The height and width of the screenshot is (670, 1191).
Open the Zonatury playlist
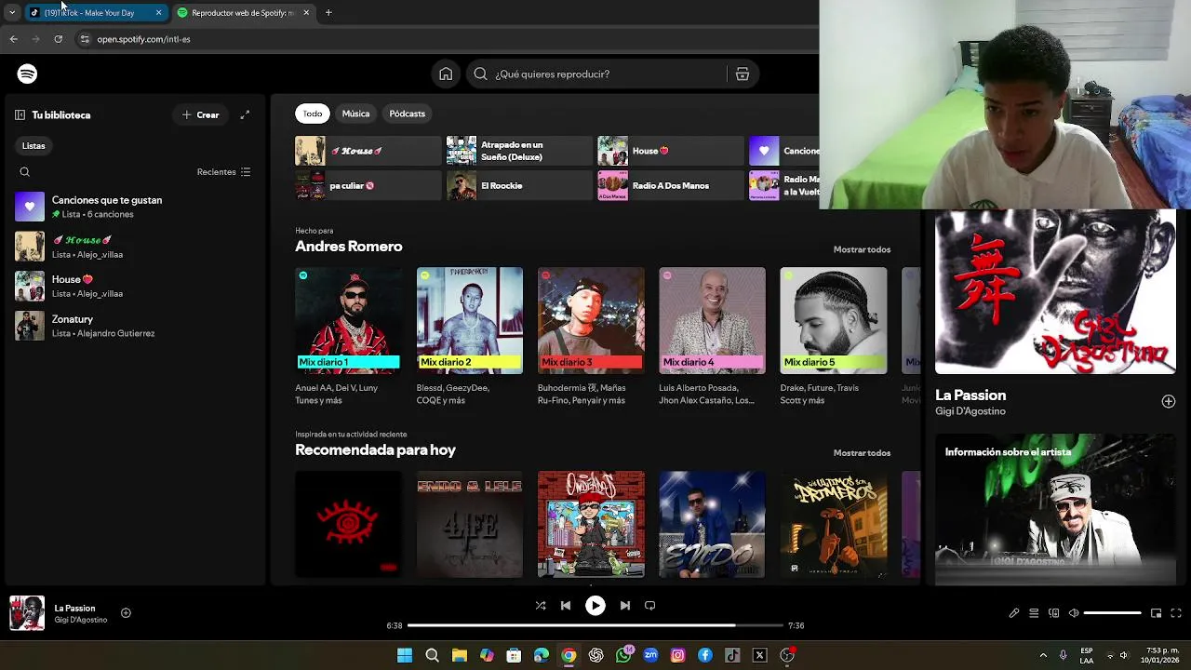[133, 326]
